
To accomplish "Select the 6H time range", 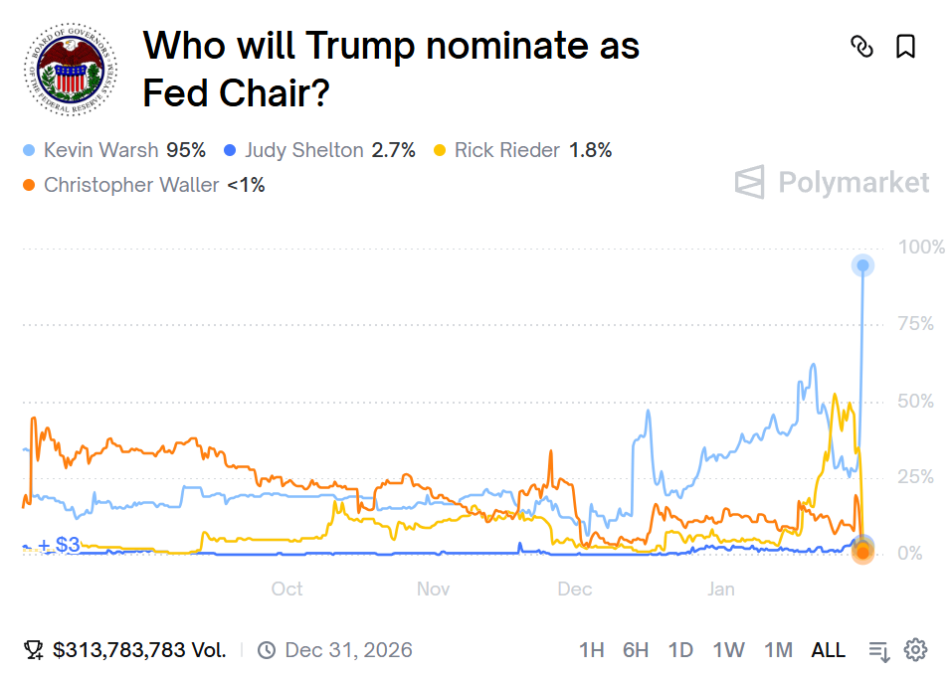I will 636,650.
